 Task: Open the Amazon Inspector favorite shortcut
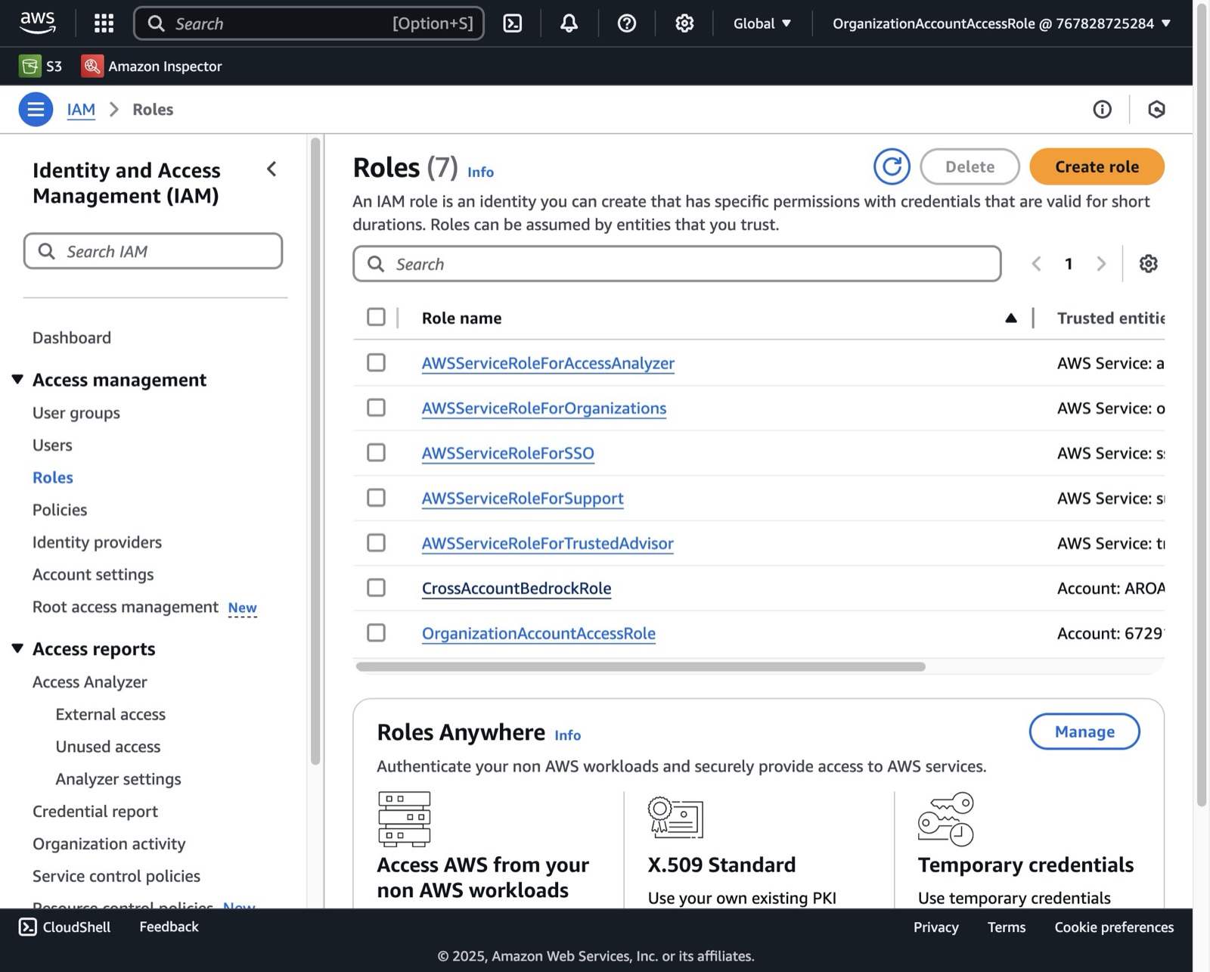152,66
